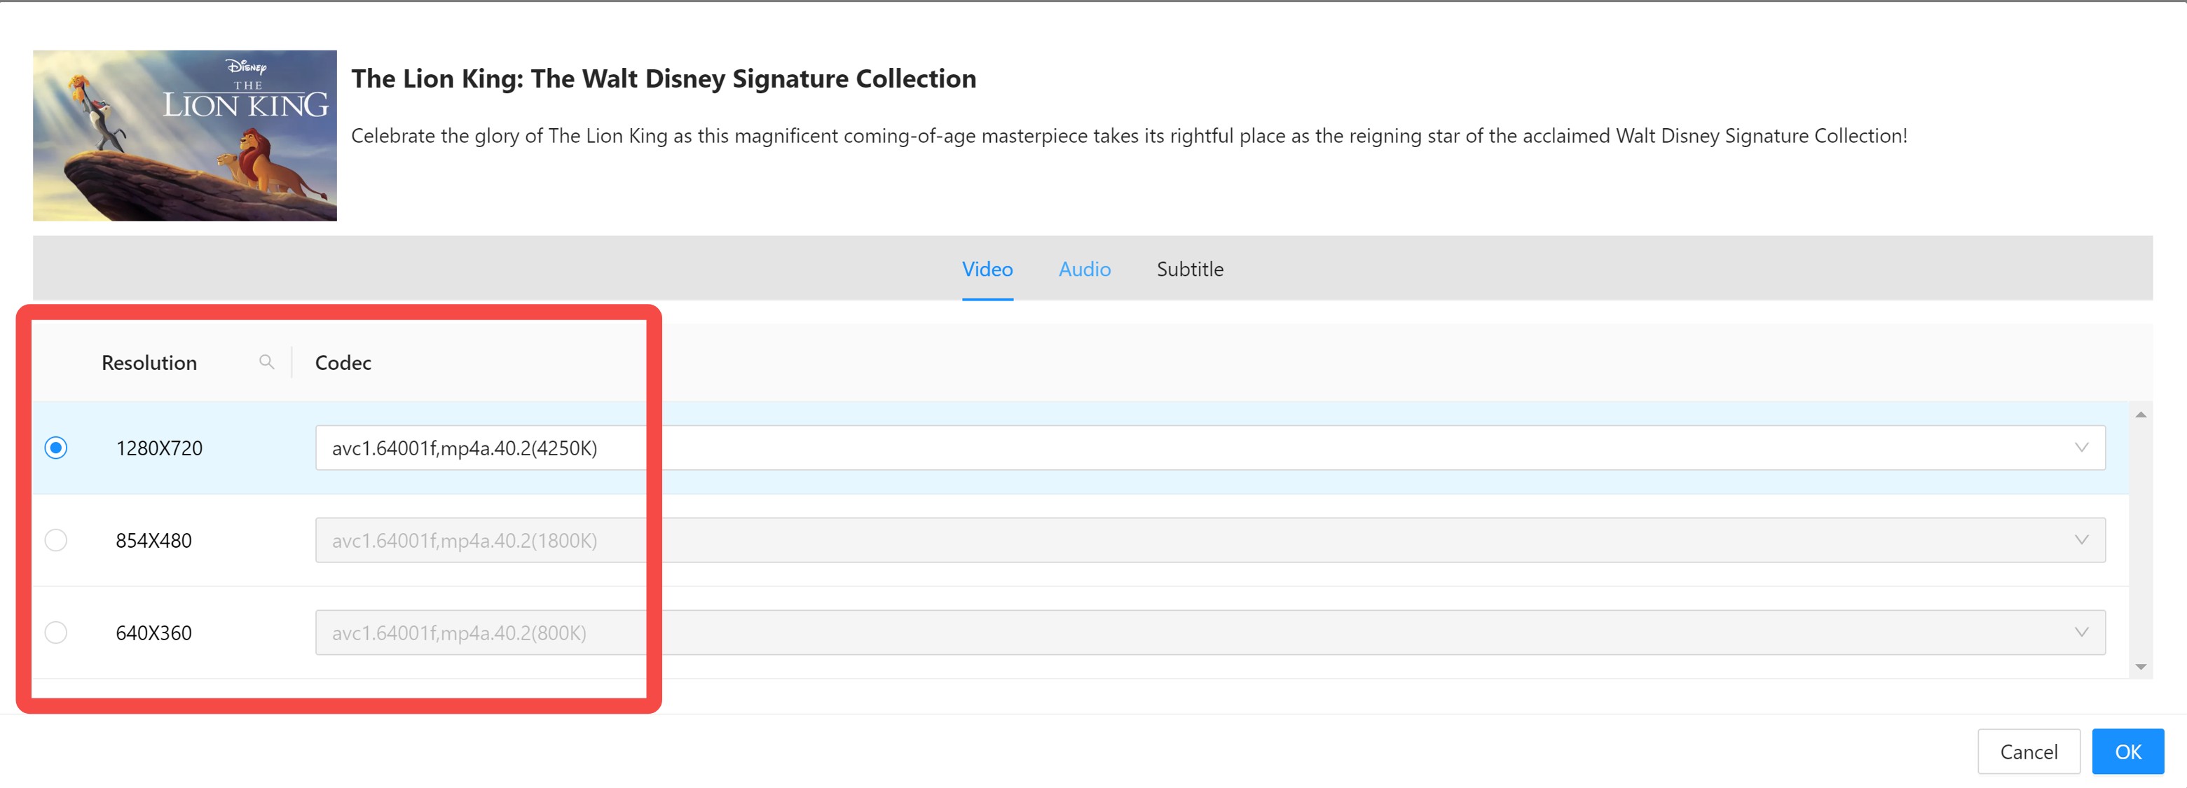Image resolution: width=2187 pixels, height=788 pixels.
Task: Click the table vertical scrollbar track
Action: pos(2140,540)
